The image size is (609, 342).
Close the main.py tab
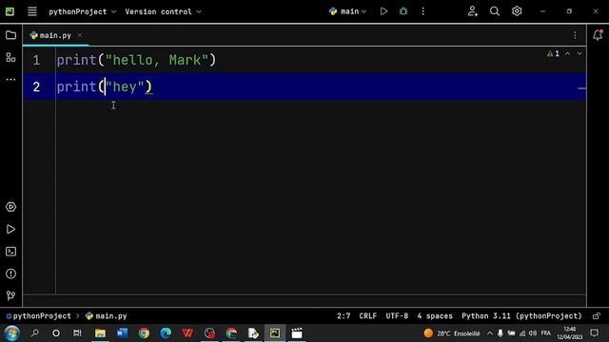point(80,35)
